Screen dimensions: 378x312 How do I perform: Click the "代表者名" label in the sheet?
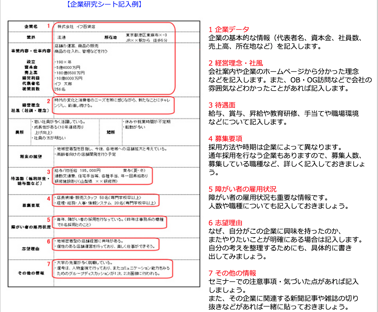[31, 83]
